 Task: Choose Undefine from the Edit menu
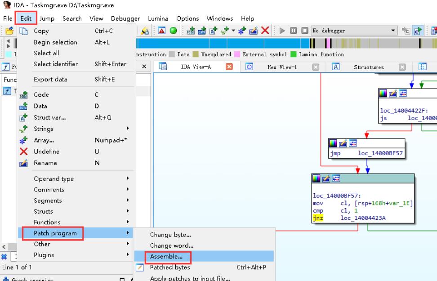click(x=76, y=152)
